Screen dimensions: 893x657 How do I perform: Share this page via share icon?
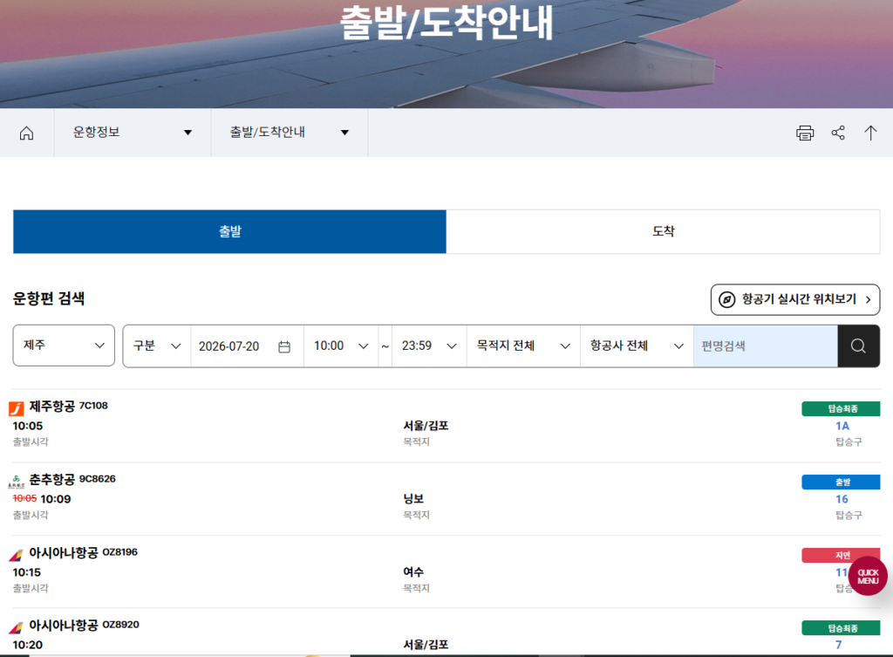[838, 133]
